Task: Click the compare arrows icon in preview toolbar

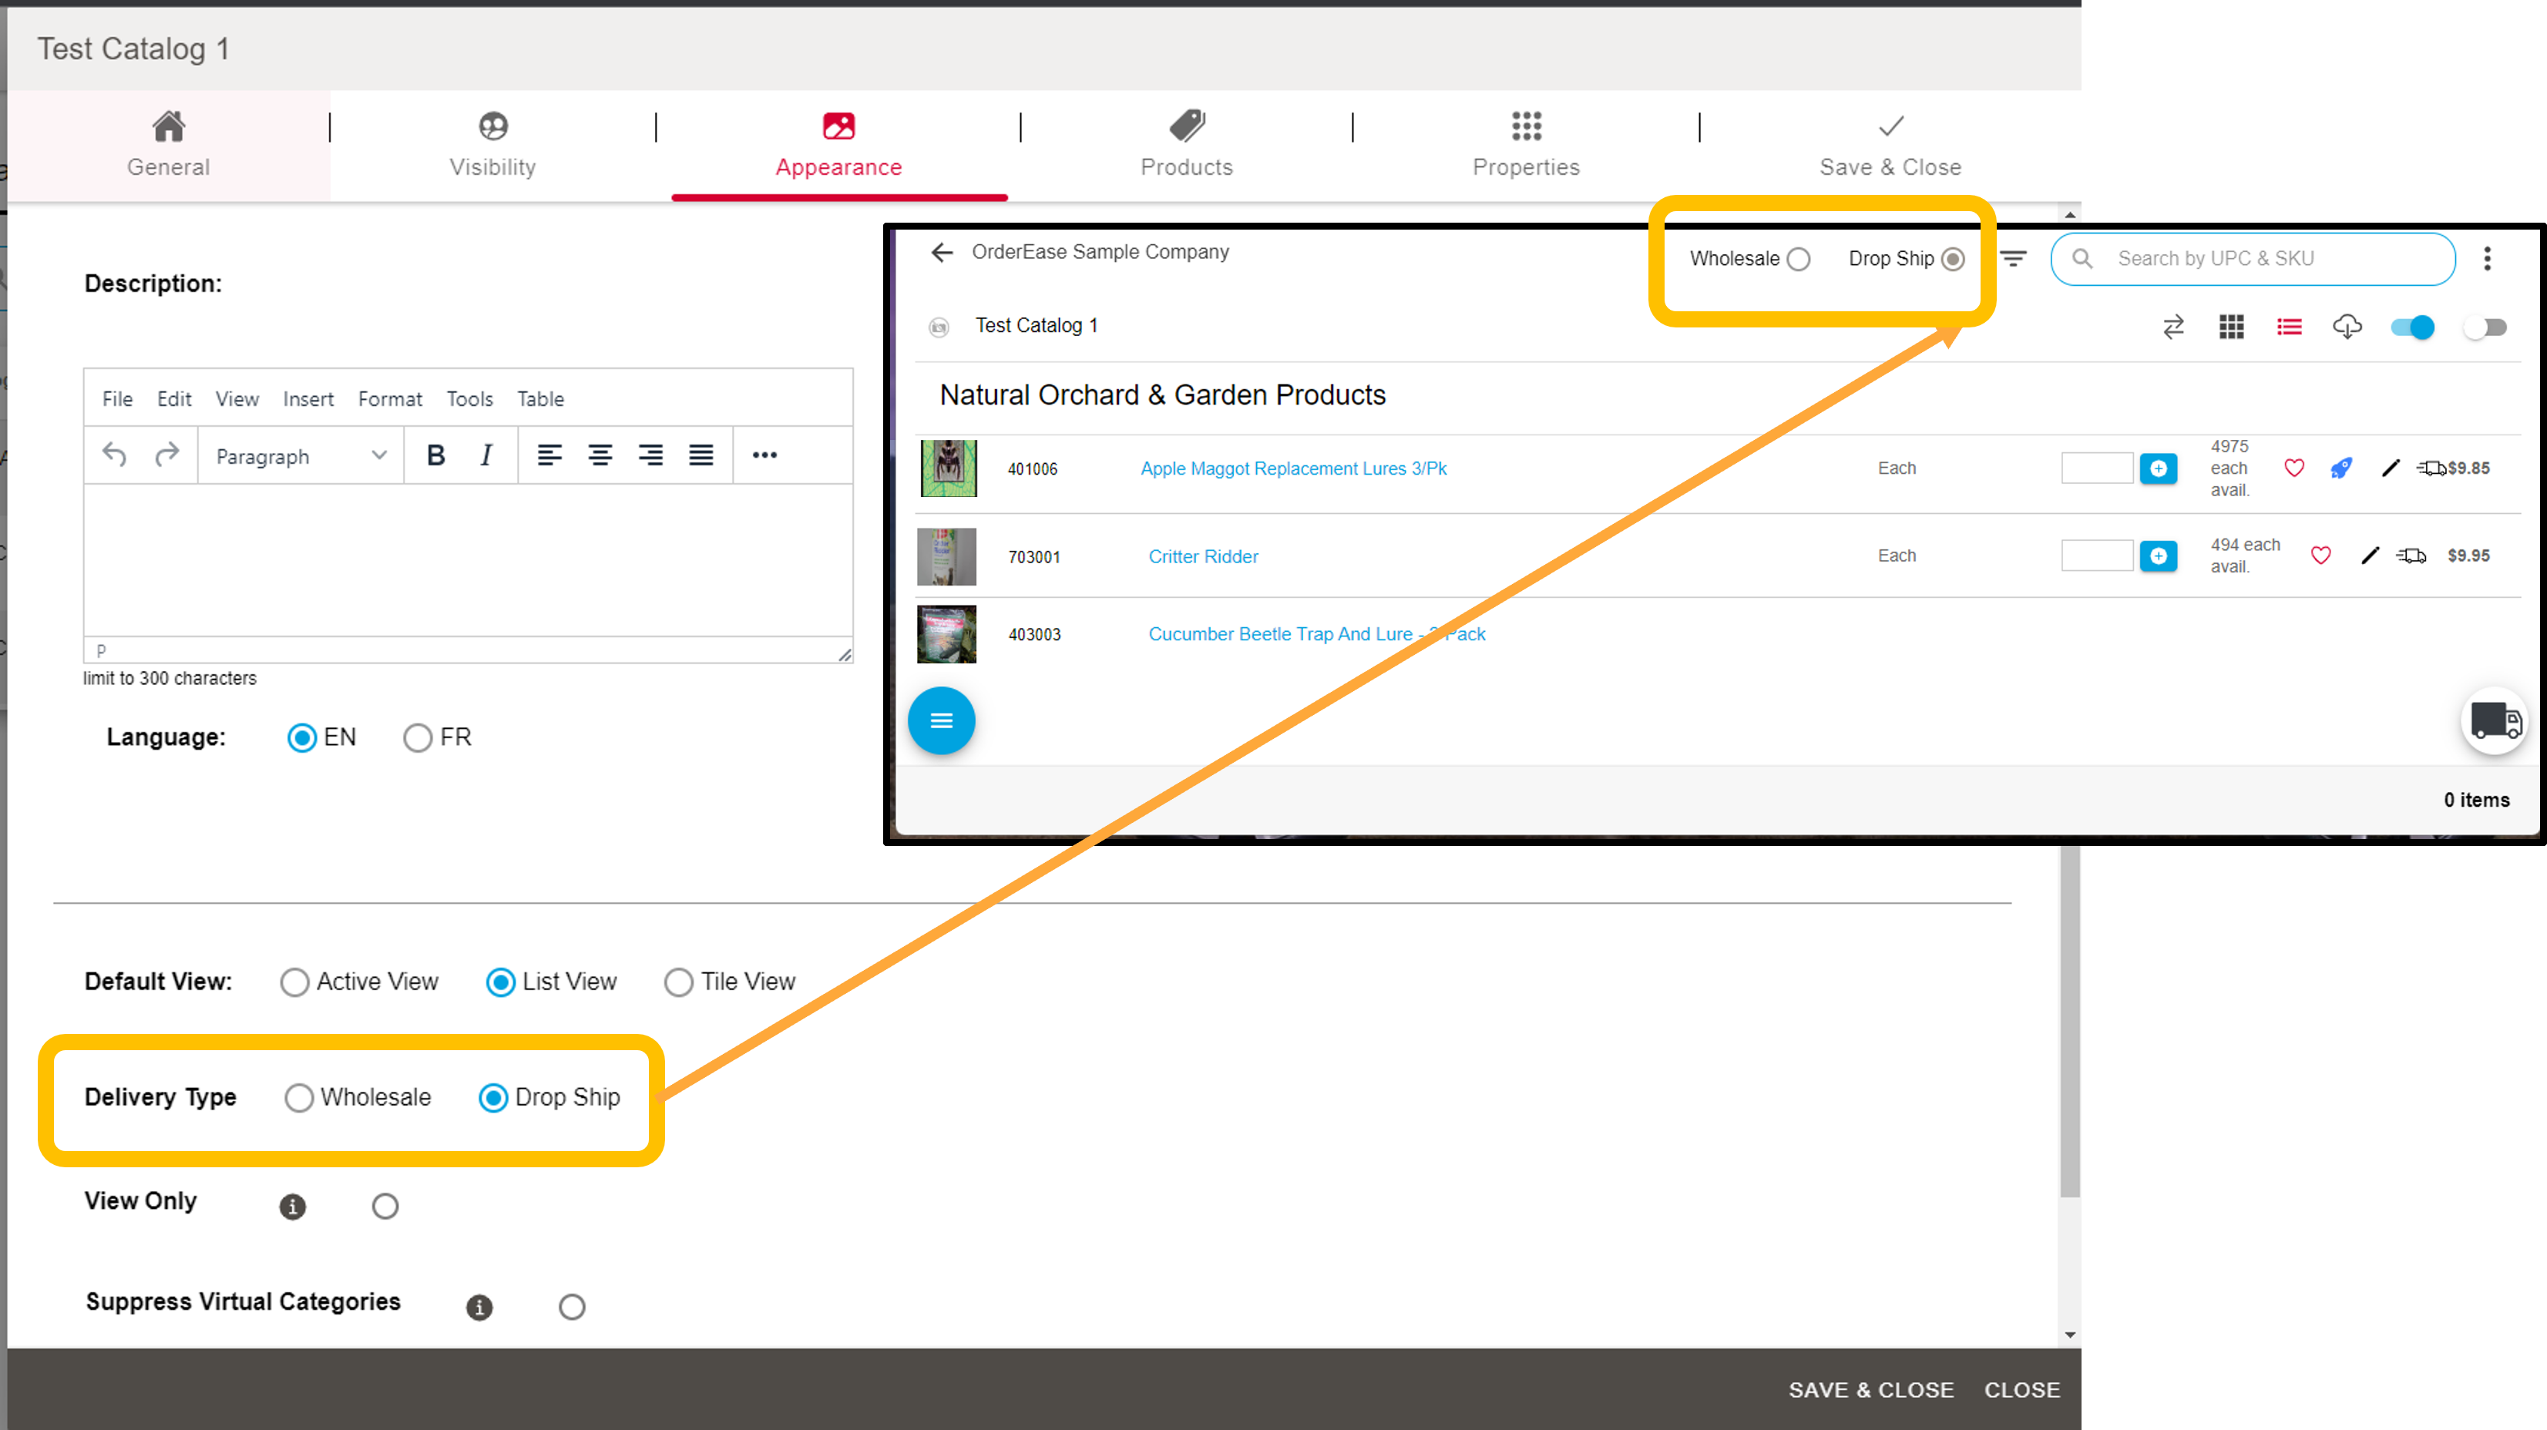Action: click(x=2173, y=327)
